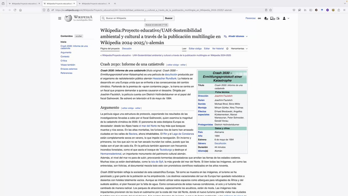Jump to Véase también in contents
348x196 pixels.
point(68,65)
